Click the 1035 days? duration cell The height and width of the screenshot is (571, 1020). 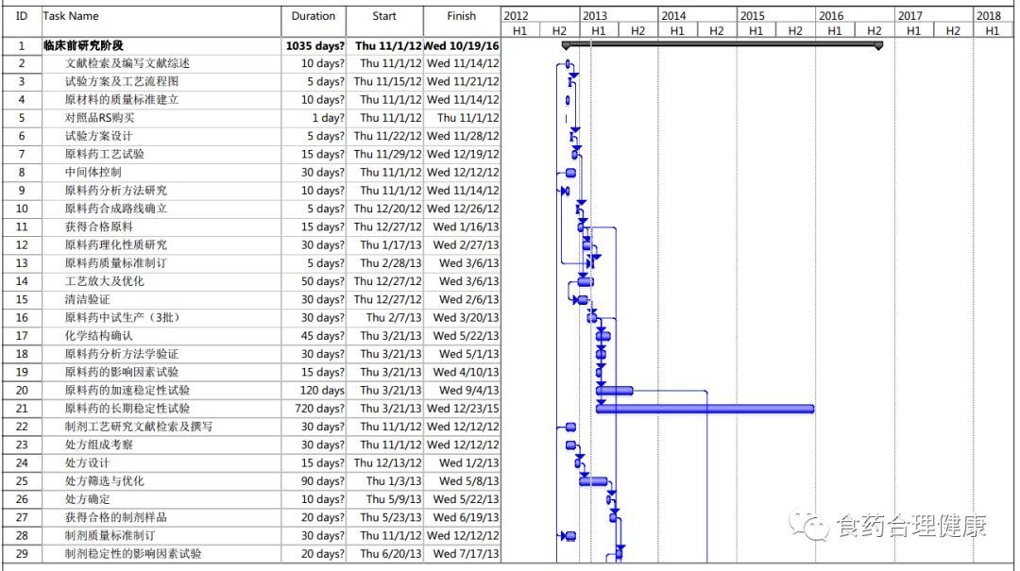point(314,46)
